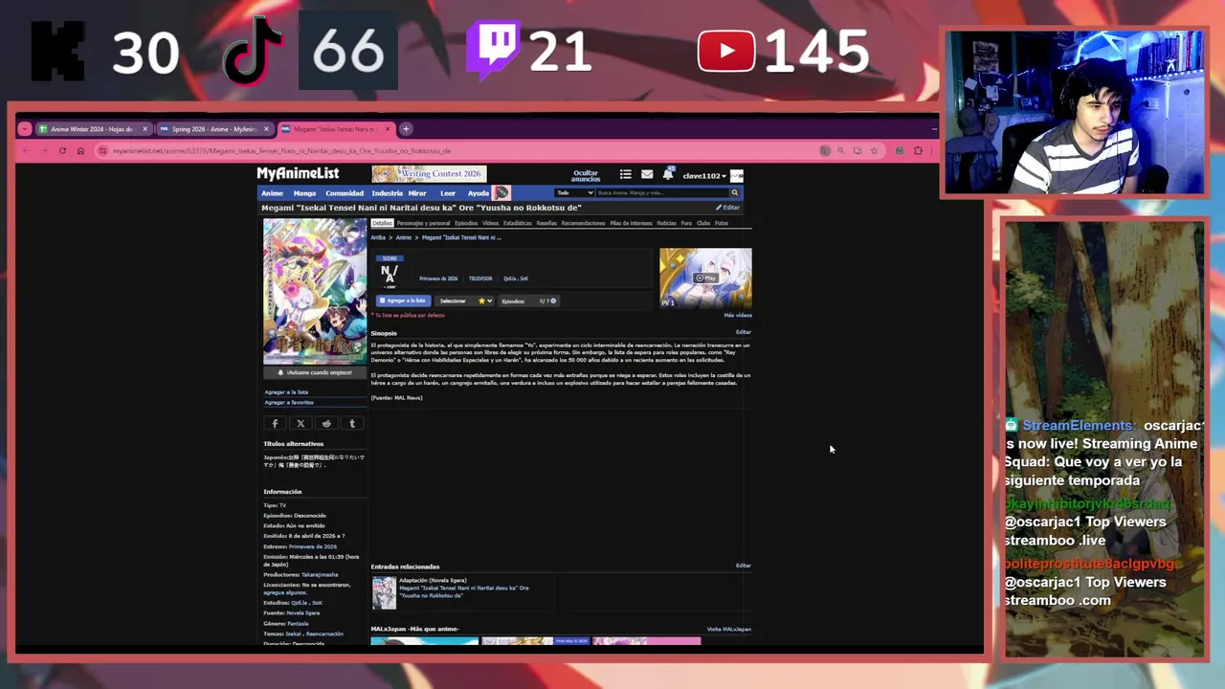
Task: Select the Fotos tab
Action: 722,223
